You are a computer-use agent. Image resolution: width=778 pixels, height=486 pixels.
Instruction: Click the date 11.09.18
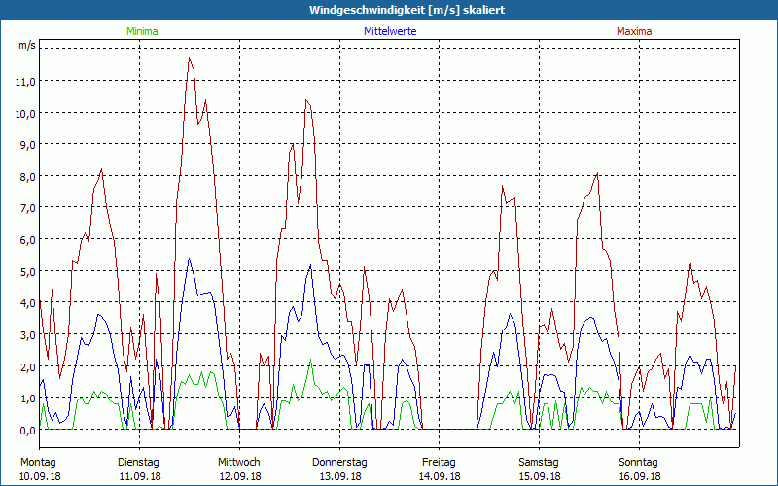140,476
